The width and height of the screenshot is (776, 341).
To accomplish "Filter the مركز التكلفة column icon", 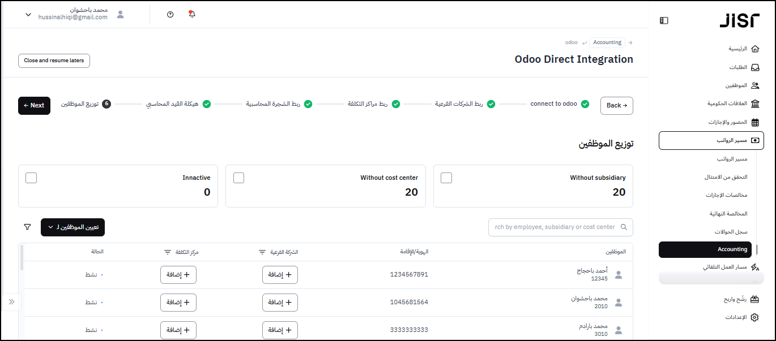I will (x=168, y=252).
